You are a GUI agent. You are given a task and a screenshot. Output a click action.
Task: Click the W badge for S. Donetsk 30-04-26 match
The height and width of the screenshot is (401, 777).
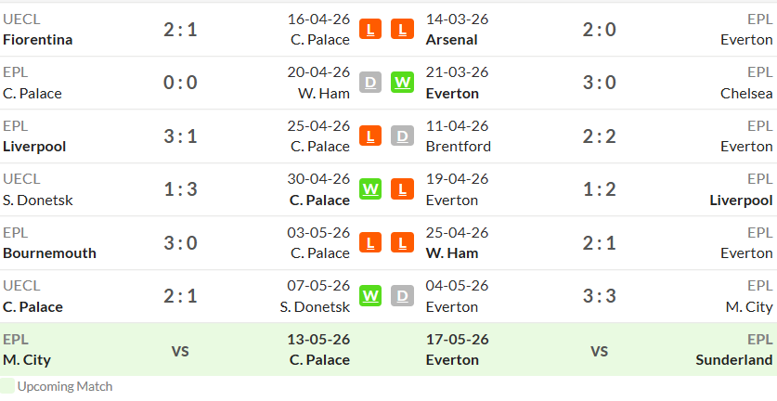point(370,188)
